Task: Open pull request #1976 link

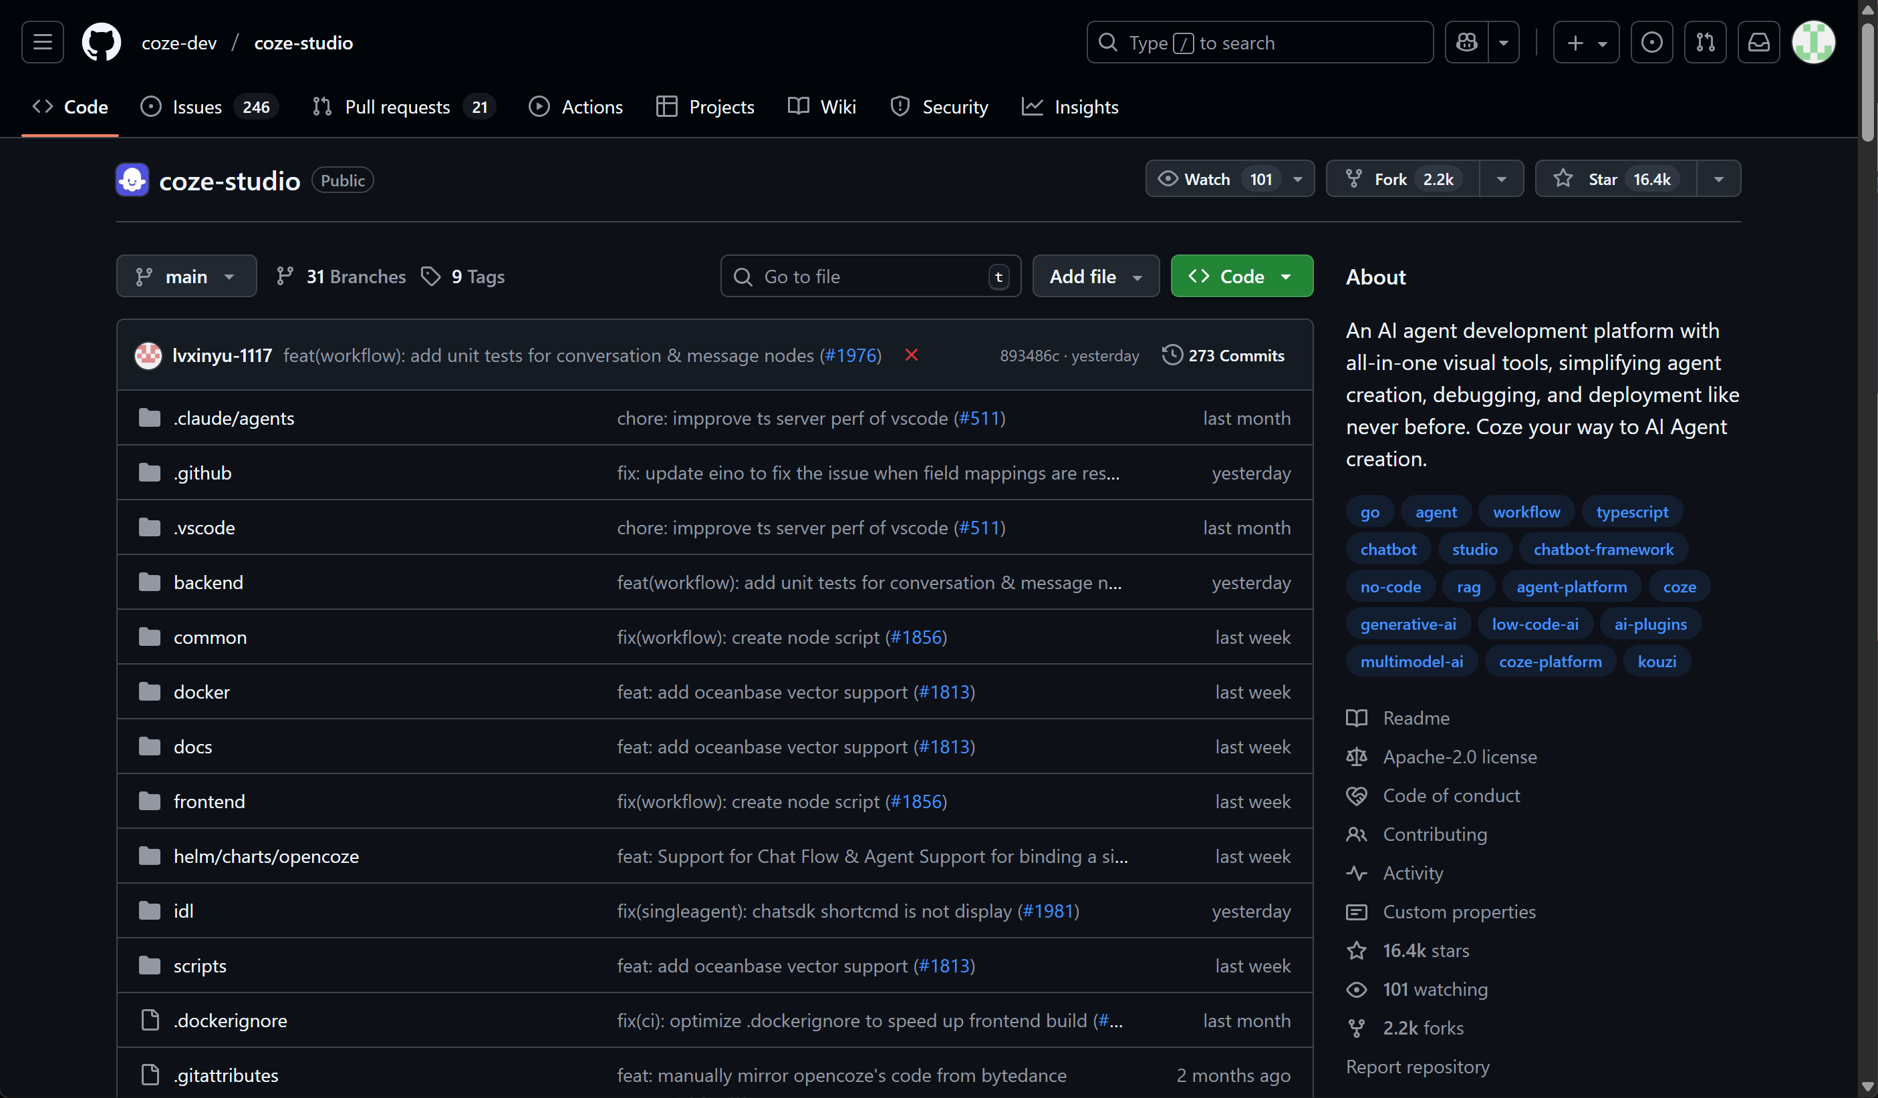Action: 850,355
